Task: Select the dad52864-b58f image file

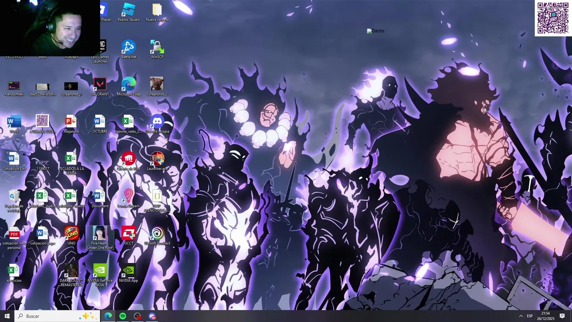Action: pos(42,89)
